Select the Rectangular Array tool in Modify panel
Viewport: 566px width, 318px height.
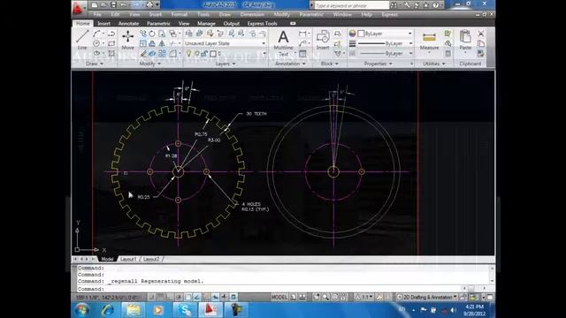tap(162, 53)
